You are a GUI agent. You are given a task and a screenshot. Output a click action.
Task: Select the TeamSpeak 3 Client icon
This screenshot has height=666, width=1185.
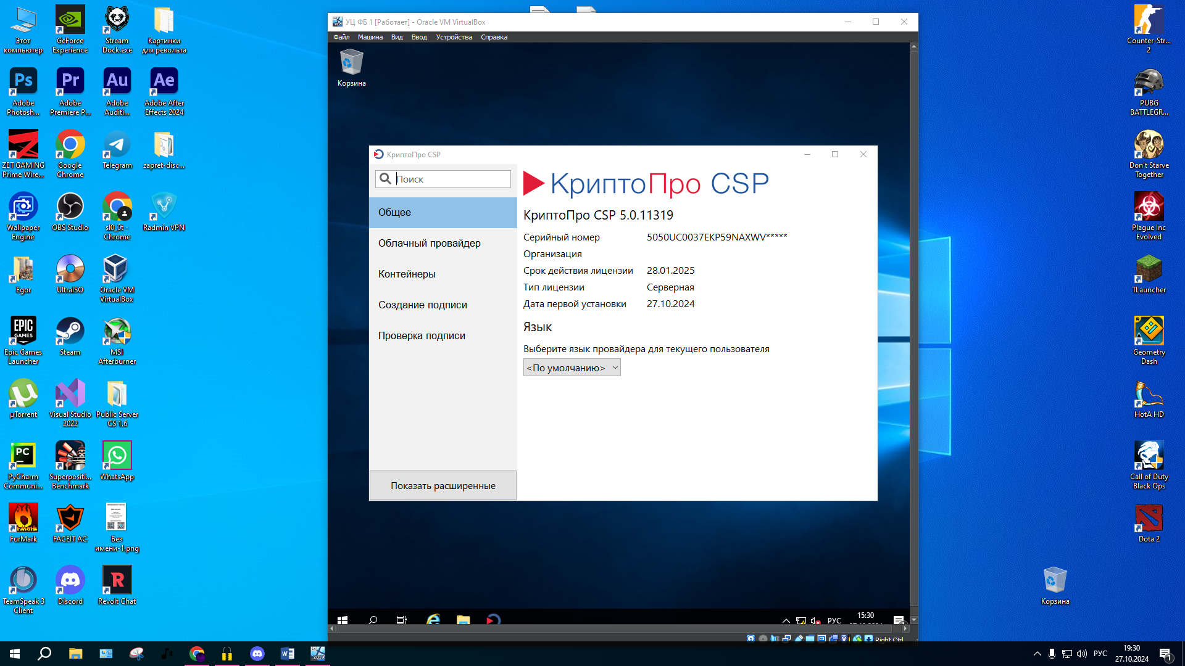(x=23, y=590)
